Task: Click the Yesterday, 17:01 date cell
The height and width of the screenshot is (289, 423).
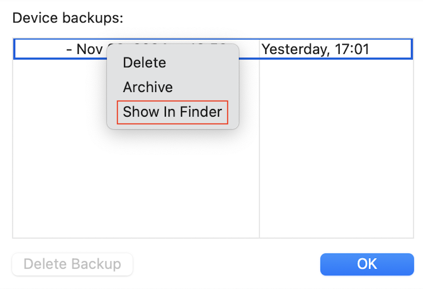Action: click(315, 49)
